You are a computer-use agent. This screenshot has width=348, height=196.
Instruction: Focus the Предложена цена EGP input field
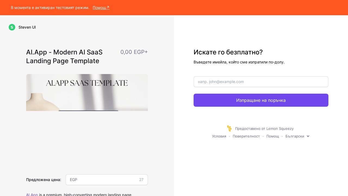point(107,180)
